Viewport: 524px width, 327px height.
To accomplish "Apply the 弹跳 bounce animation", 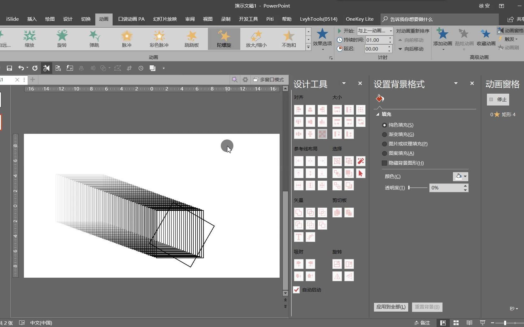I will tap(94, 39).
